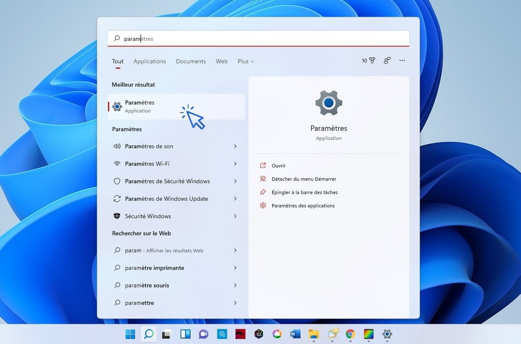Expand arrow for Paramètres de Sécurité Windows

235,181
